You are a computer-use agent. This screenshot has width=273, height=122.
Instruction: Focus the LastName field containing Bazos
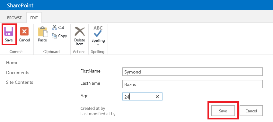(192, 84)
